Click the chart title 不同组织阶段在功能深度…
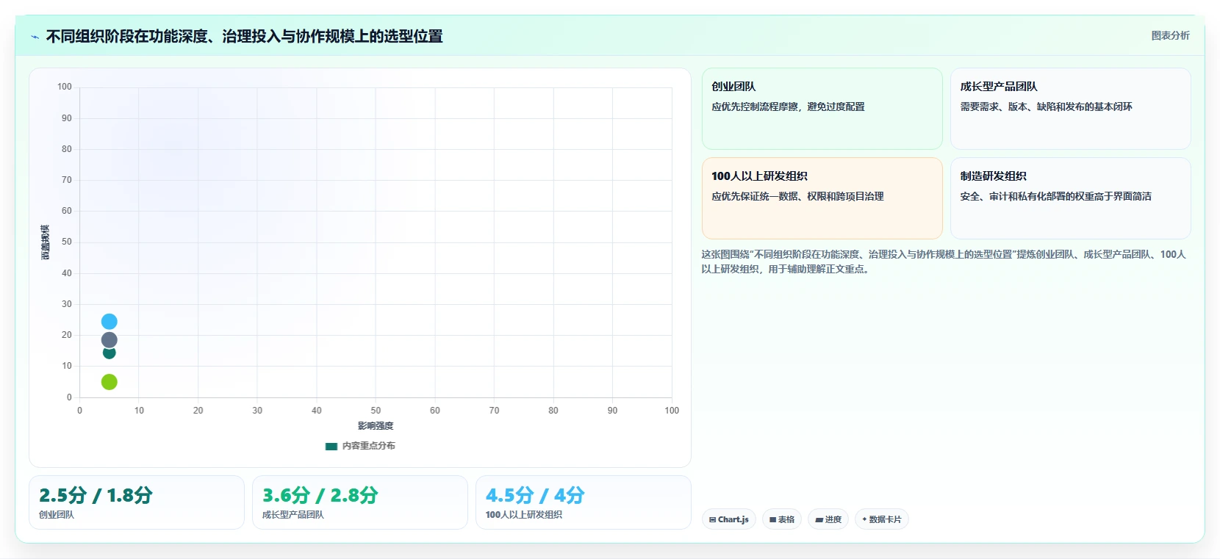This screenshot has width=1220, height=559. (244, 36)
